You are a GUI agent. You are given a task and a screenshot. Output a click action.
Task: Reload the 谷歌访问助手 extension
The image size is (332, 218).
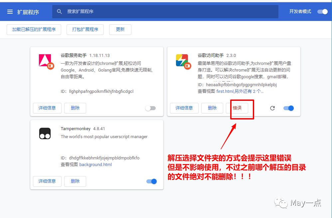tap(272, 108)
